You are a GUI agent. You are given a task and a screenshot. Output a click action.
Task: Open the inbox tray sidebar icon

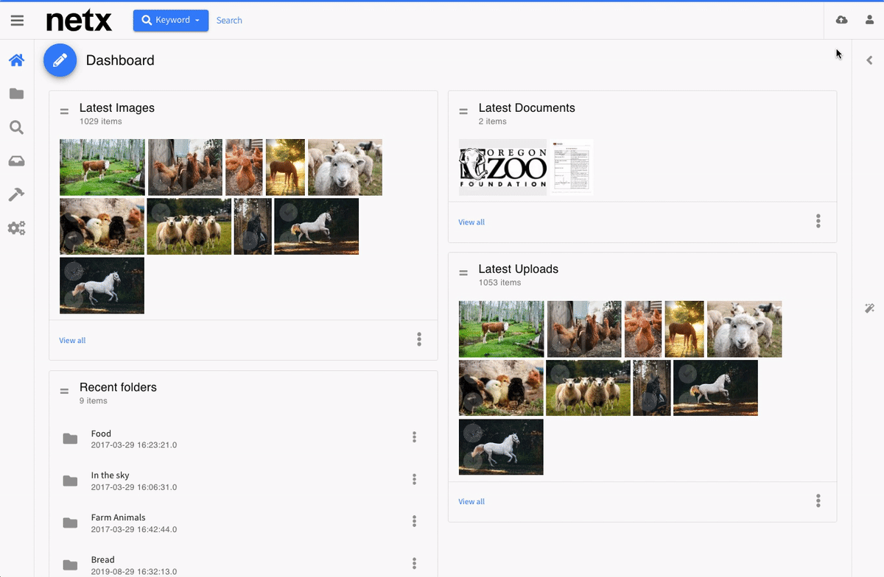click(x=16, y=161)
